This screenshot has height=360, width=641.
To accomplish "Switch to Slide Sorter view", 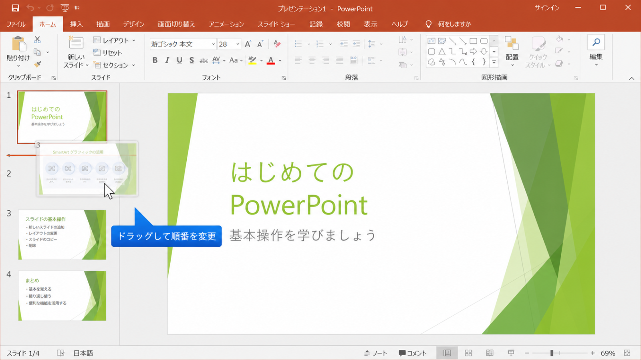I will 468,353.
